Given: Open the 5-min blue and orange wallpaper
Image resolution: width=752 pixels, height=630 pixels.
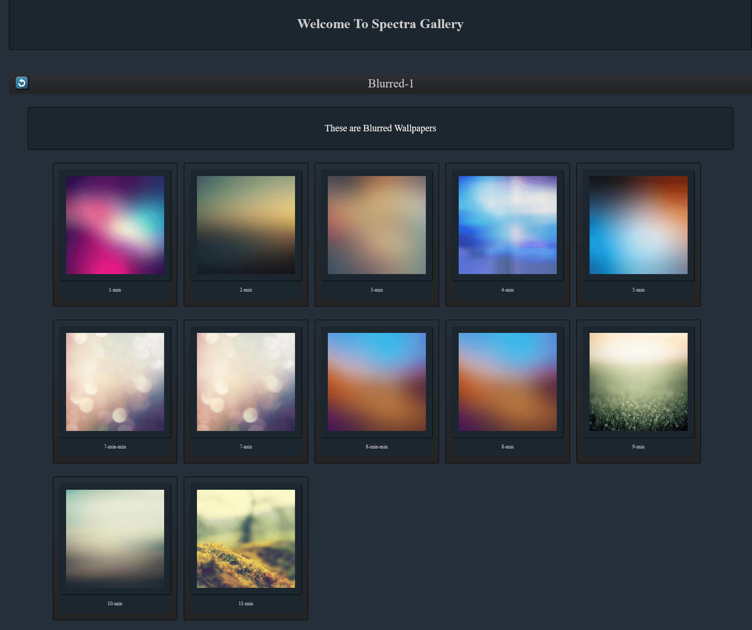Looking at the screenshot, I should (639, 225).
